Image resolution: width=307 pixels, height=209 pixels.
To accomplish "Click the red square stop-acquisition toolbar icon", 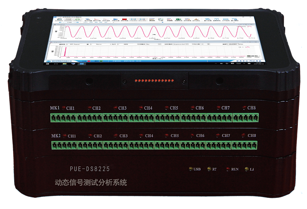I will point(124,19).
